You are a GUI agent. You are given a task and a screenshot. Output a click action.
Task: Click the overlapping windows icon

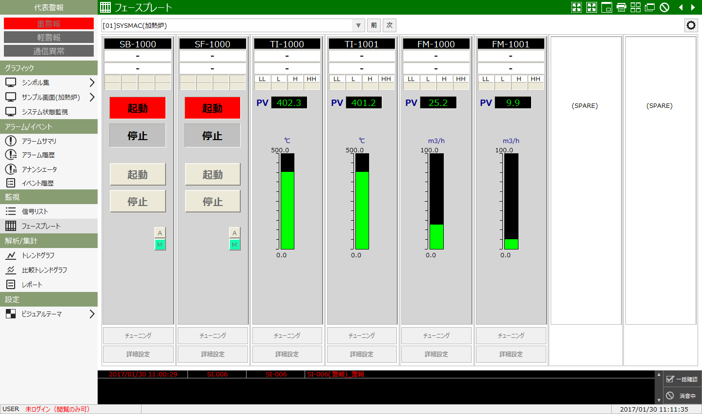click(x=649, y=7)
